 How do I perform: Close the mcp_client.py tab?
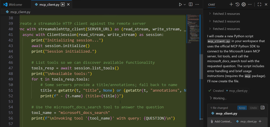(x=68, y=5)
